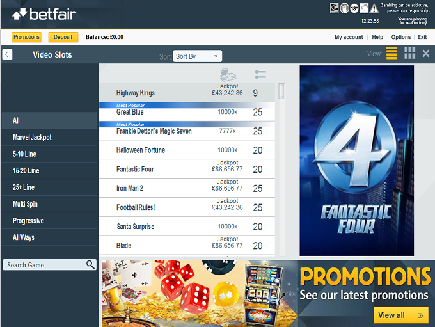Select Frankie Dettori's Magic Seven game

tap(187, 131)
